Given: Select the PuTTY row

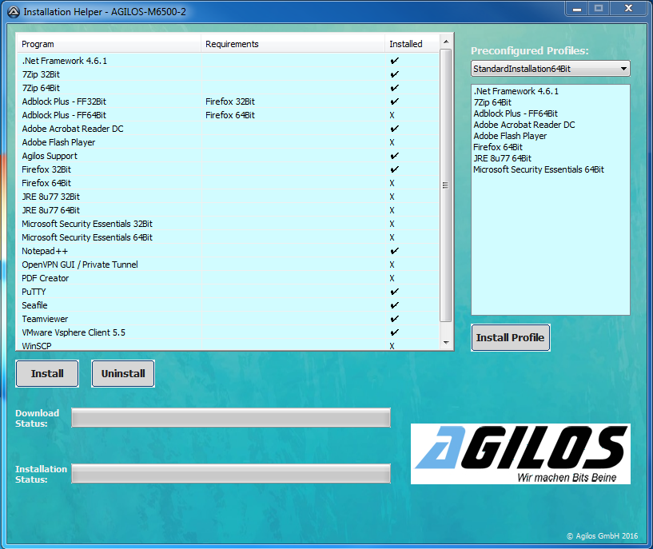Looking at the screenshot, I should [x=228, y=292].
